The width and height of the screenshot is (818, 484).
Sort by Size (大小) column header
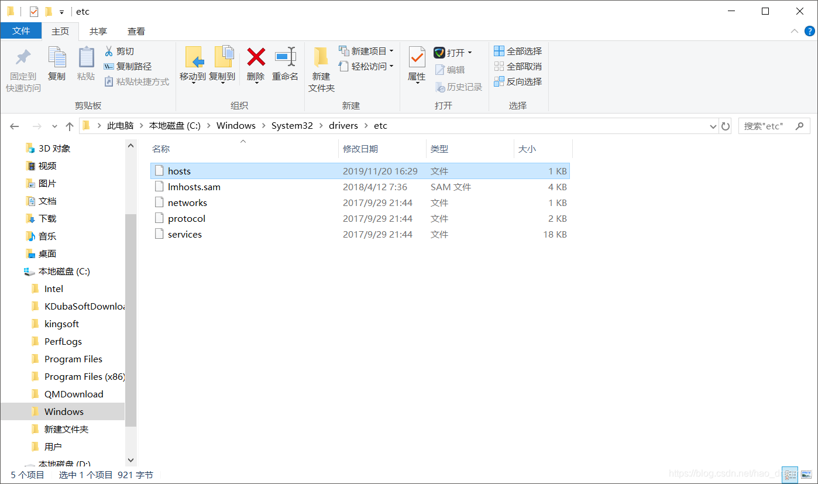542,149
